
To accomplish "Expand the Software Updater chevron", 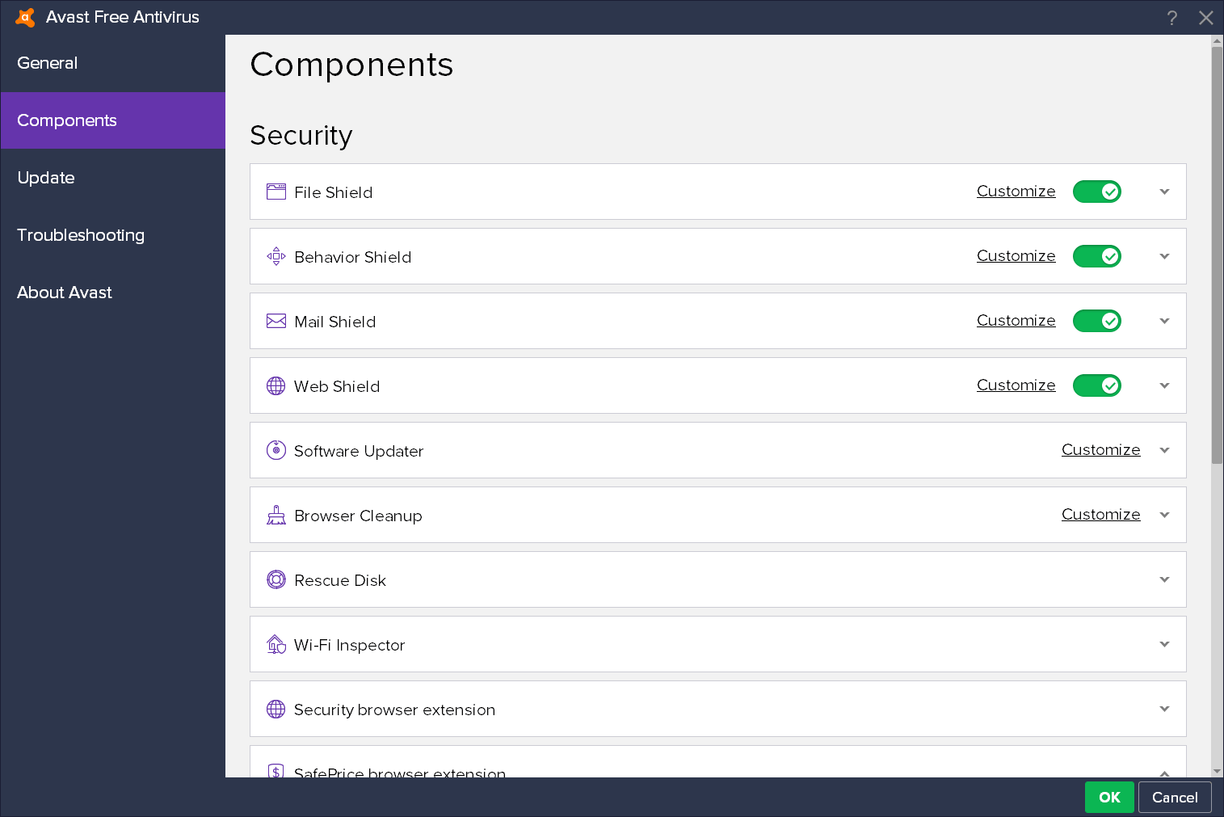I will point(1164,450).
